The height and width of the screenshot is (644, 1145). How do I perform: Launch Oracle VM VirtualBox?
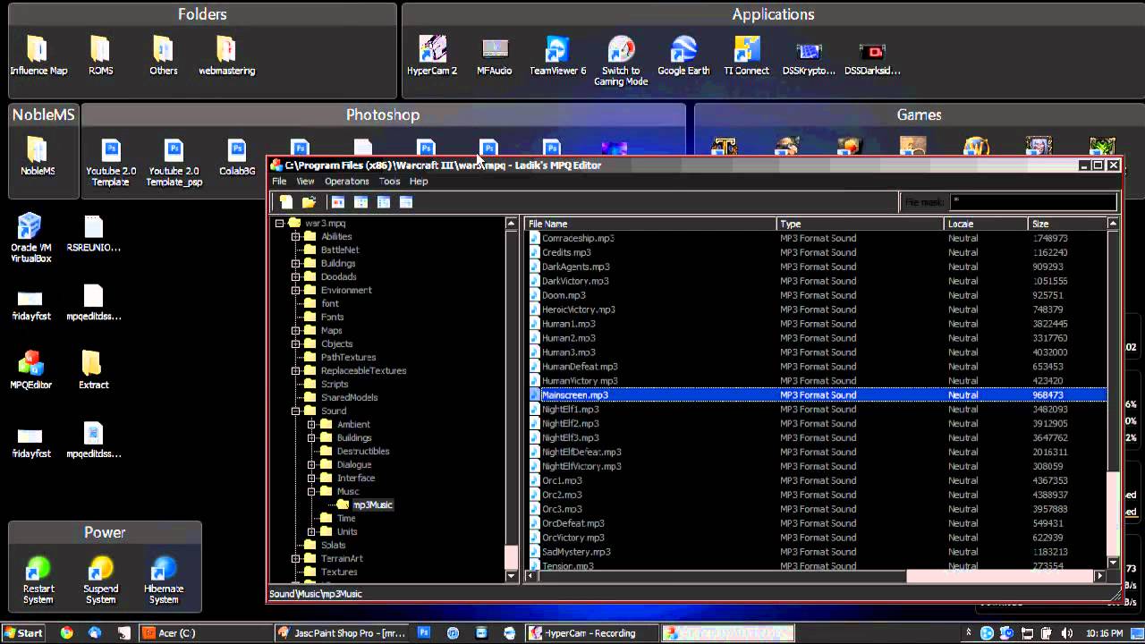tap(30, 238)
